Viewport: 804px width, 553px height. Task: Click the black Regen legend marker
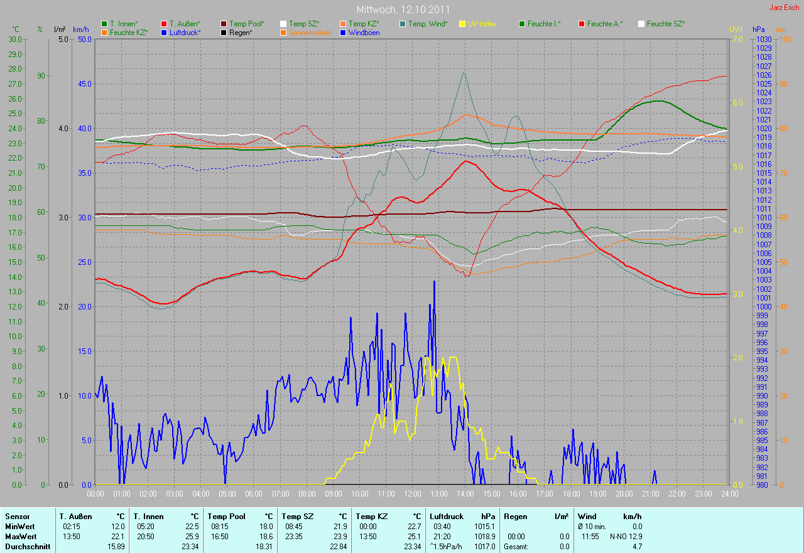point(224,32)
